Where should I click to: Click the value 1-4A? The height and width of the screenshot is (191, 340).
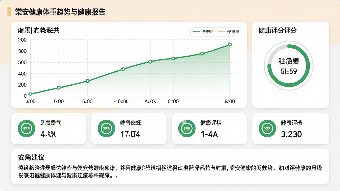[x=209, y=134]
